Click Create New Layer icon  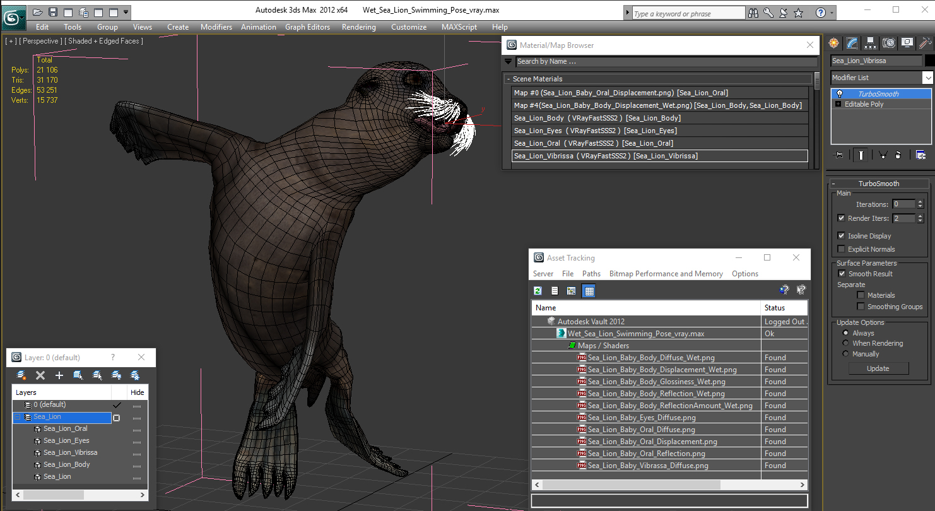[x=21, y=375]
